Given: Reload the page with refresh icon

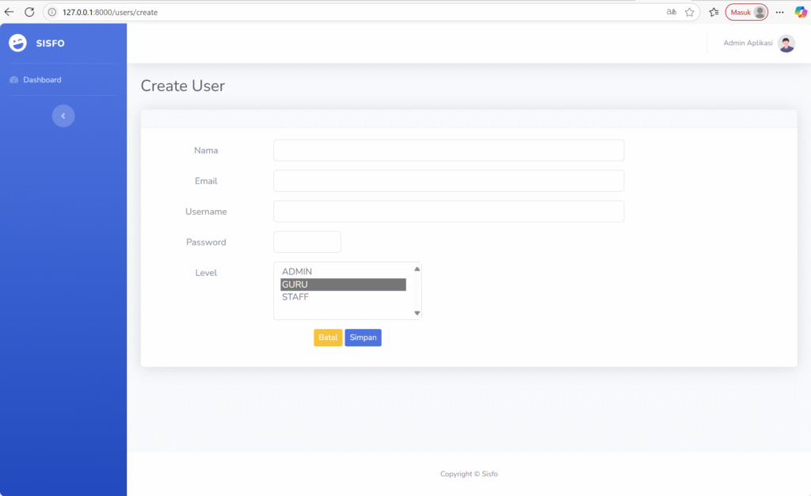Looking at the screenshot, I should 29,12.
